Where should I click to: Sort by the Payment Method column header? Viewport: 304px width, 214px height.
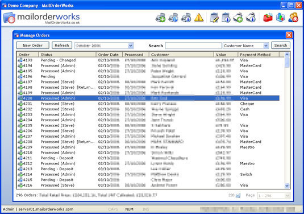tap(259, 55)
